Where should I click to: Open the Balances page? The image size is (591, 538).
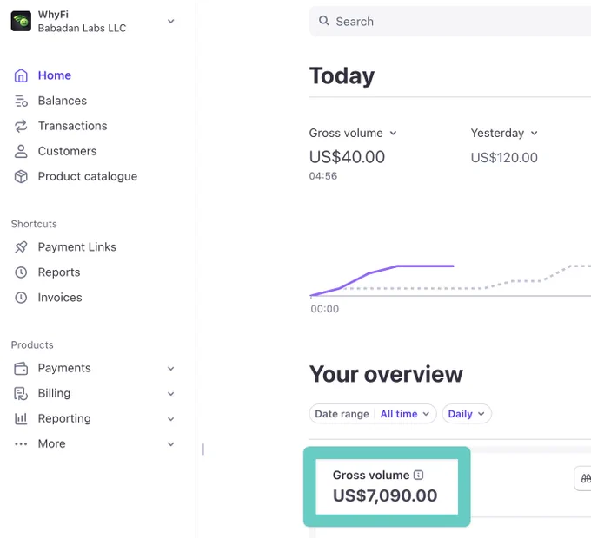pos(63,101)
